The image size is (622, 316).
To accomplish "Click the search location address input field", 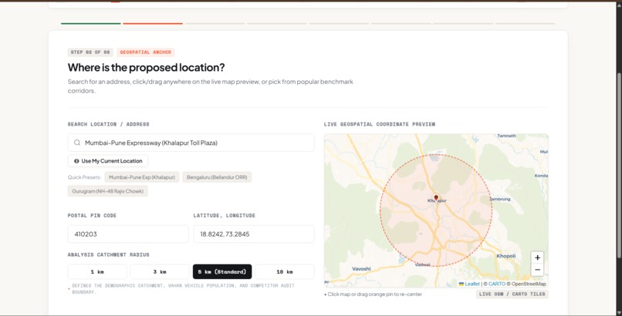I will point(191,143).
